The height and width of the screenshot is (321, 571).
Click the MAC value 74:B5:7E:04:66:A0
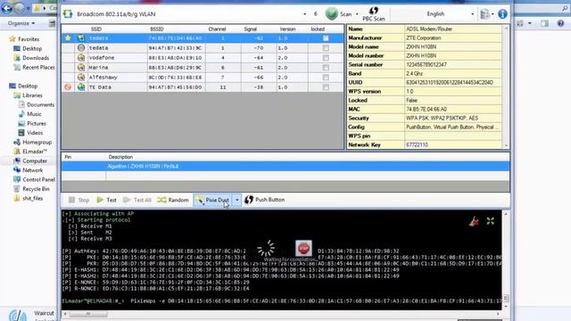click(x=426, y=109)
